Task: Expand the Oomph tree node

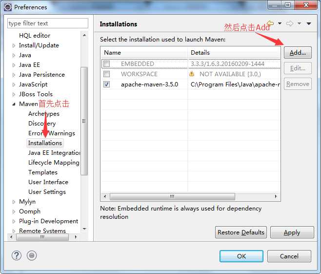Action: tap(14, 211)
